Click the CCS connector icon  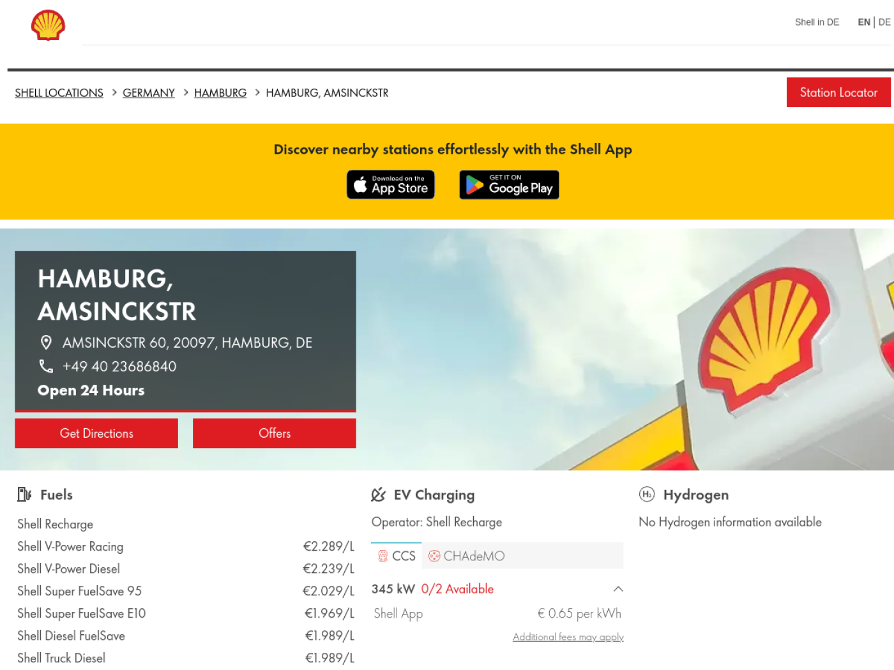383,556
